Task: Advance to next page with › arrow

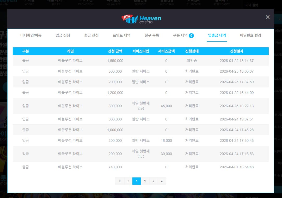Action: pyautogui.click(x=153, y=181)
